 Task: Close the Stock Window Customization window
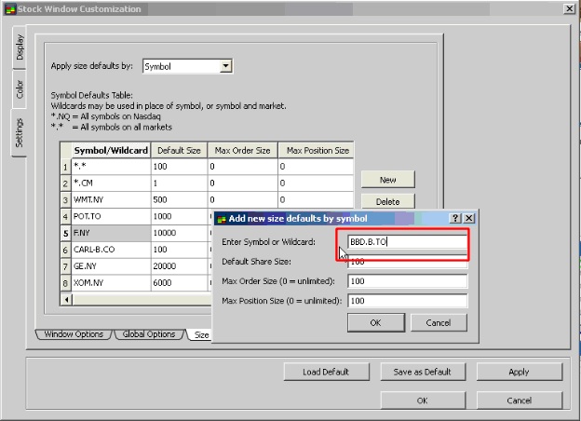pos(569,8)
